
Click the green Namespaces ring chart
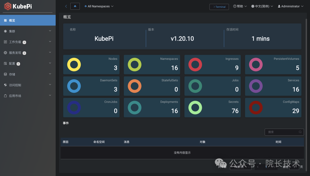(135, 64)
